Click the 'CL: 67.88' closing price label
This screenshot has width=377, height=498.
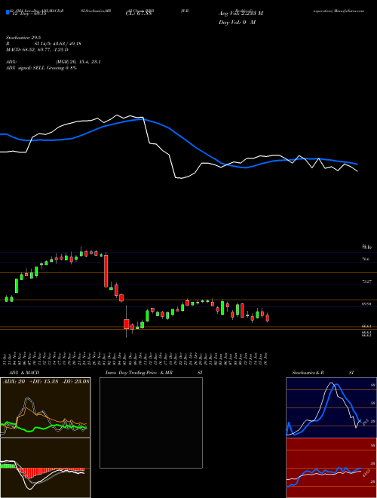pos(139,14)
